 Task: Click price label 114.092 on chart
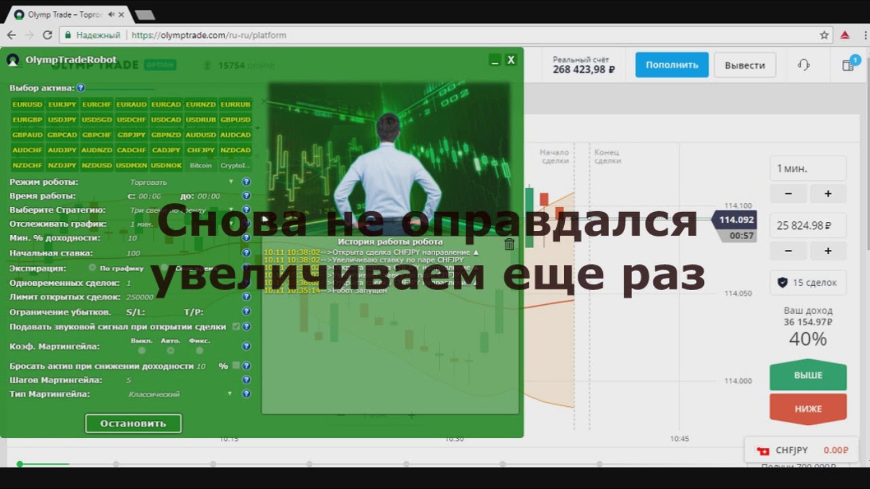tap(736, 219)
